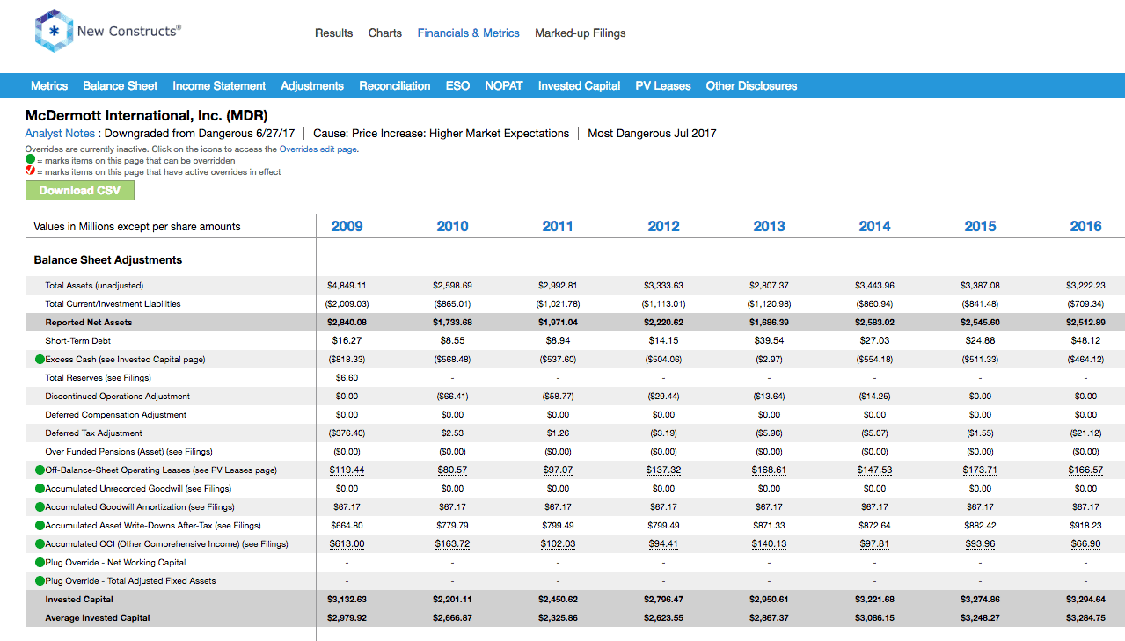Click the New Constructs hexagon logo
Viewport: 1125px width, 641px height.
pos(53,31)
